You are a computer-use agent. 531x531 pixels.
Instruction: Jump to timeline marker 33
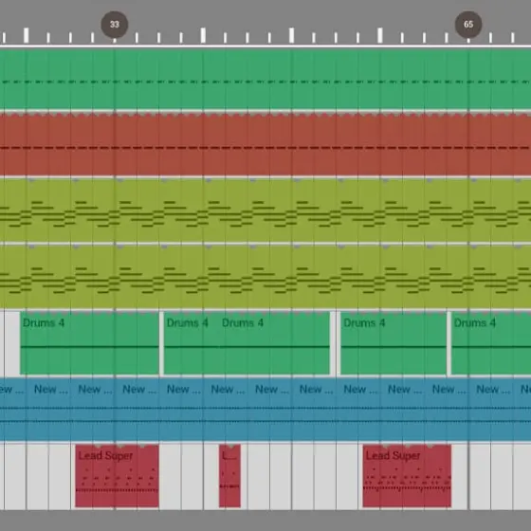[115, 25]
